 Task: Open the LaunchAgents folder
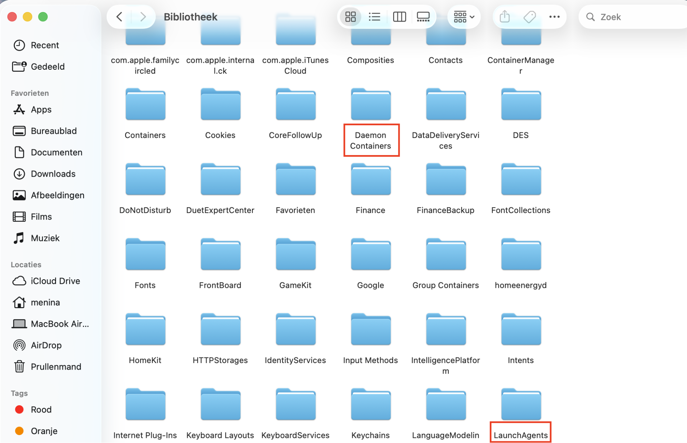tap(520, 405)
